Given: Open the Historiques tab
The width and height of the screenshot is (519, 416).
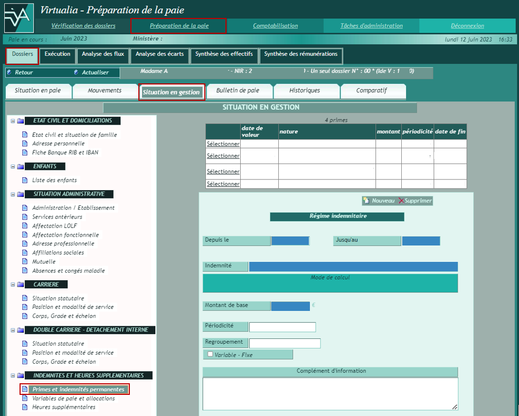Looking at the screenshot, I should coord(305,91).
